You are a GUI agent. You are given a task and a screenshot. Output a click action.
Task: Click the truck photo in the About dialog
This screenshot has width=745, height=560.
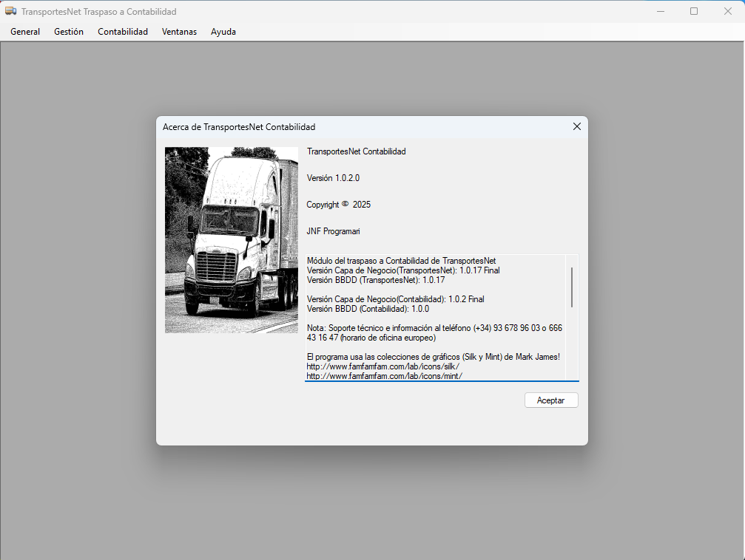coord(231,239)
